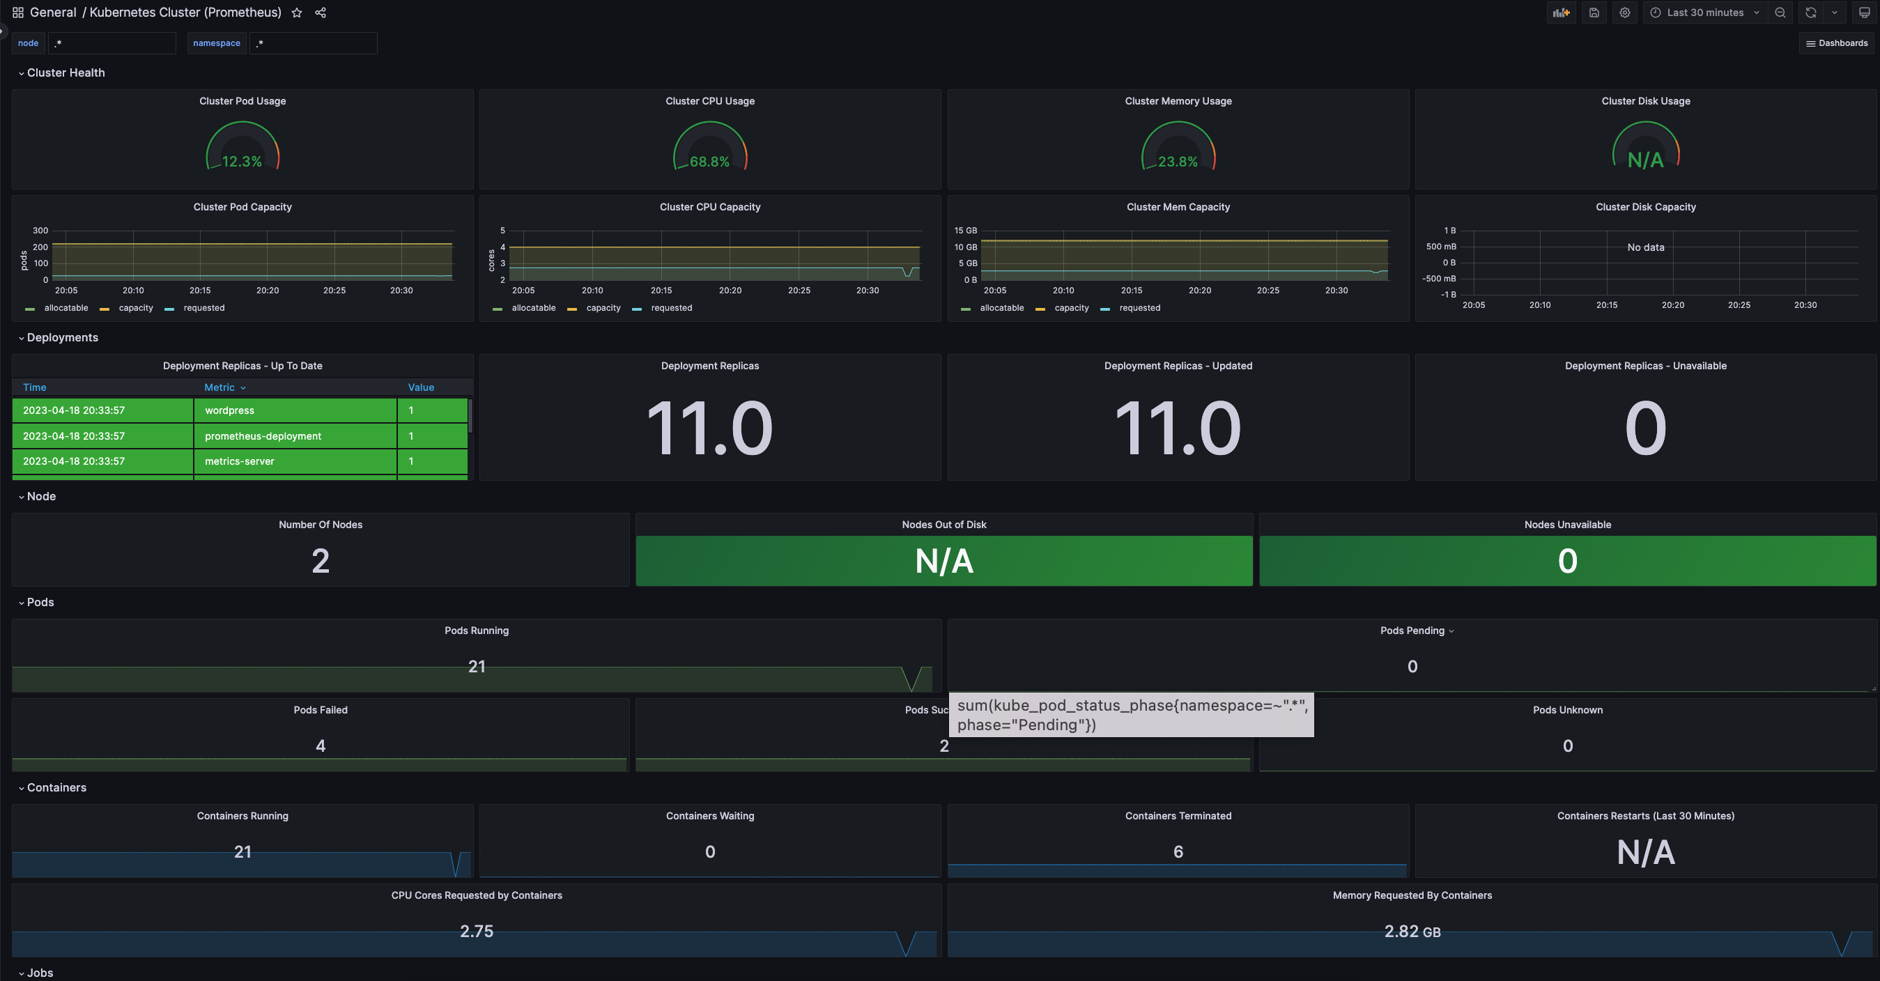Refresh the dashboard
The image size is (1880, 981).
(1811, 13)
